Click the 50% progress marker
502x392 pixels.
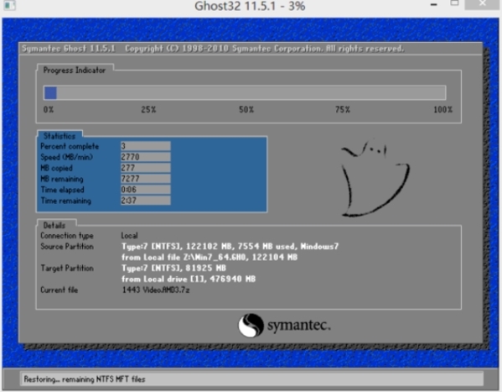(x=246, y=110)
